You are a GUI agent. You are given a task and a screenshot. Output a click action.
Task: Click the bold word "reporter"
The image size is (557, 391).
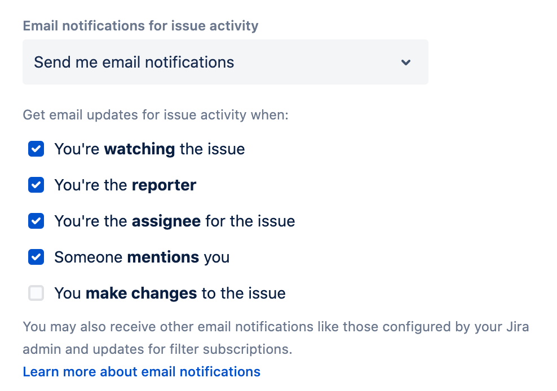click(x=163, y=185)
